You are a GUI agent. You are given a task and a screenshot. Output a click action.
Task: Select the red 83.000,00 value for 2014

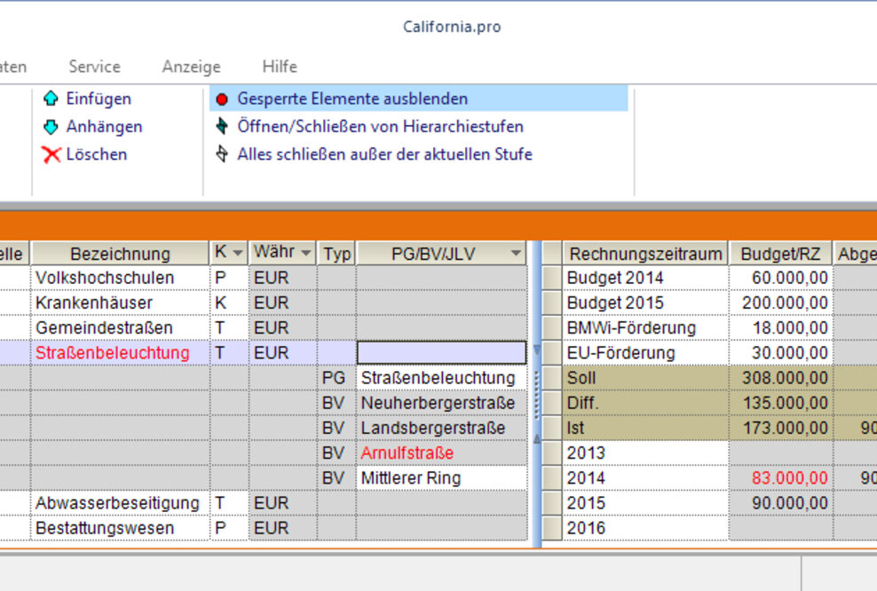click(x=788, y=477)
